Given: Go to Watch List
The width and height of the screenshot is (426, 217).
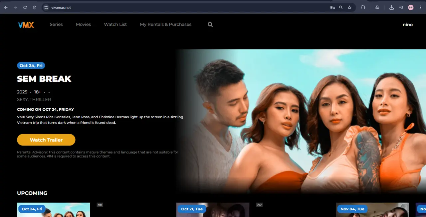Looking at the screenshot, I should [115, 24].
